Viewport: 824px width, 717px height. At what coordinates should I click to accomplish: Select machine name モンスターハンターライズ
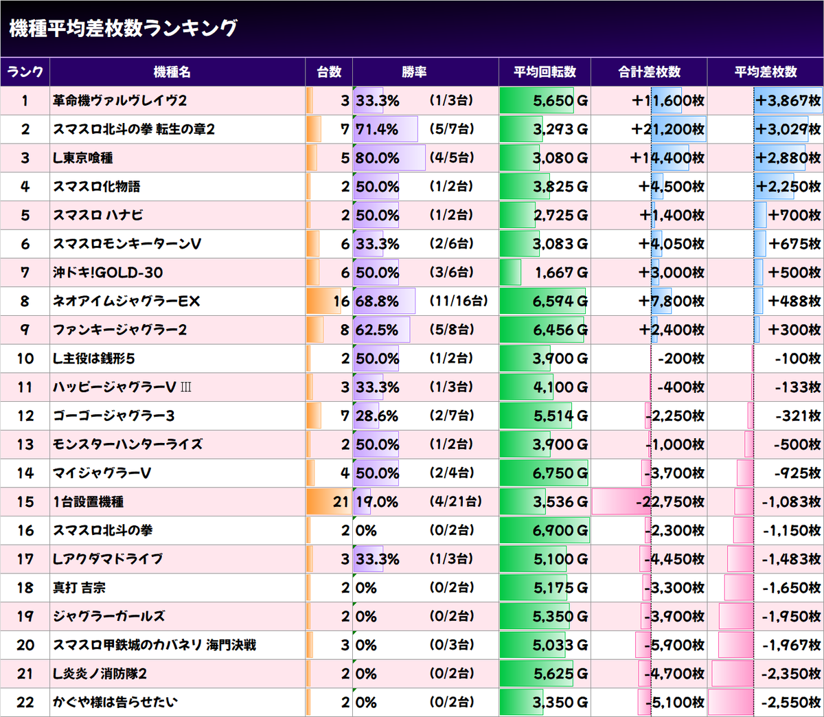click(x=128, y=444)
